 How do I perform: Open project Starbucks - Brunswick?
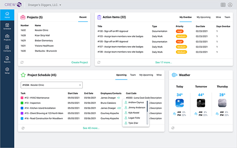(x=46, y=51)
